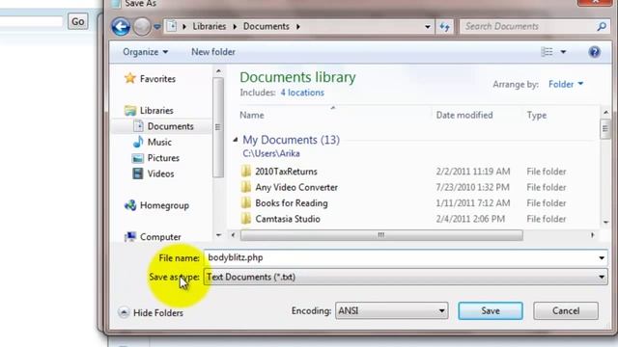The image size is (618, 347).
Task: Click the Computer monitor icon
Action: coord(130,236)
